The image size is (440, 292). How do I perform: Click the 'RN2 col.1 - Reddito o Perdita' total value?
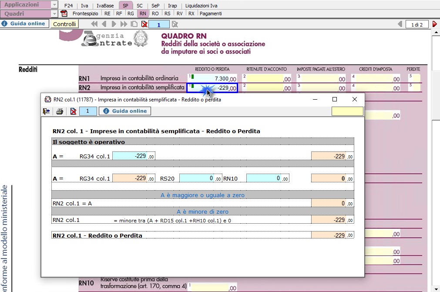pyautogui.click(x=333, y=235)
